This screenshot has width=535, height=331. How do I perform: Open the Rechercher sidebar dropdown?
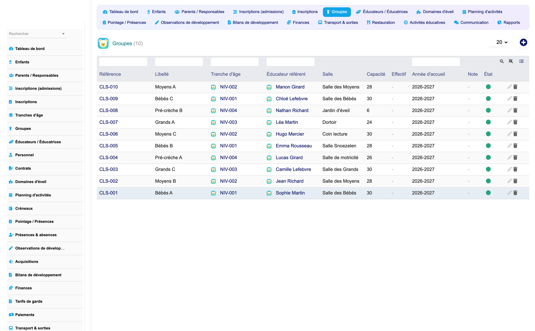[x=37, y=34]
